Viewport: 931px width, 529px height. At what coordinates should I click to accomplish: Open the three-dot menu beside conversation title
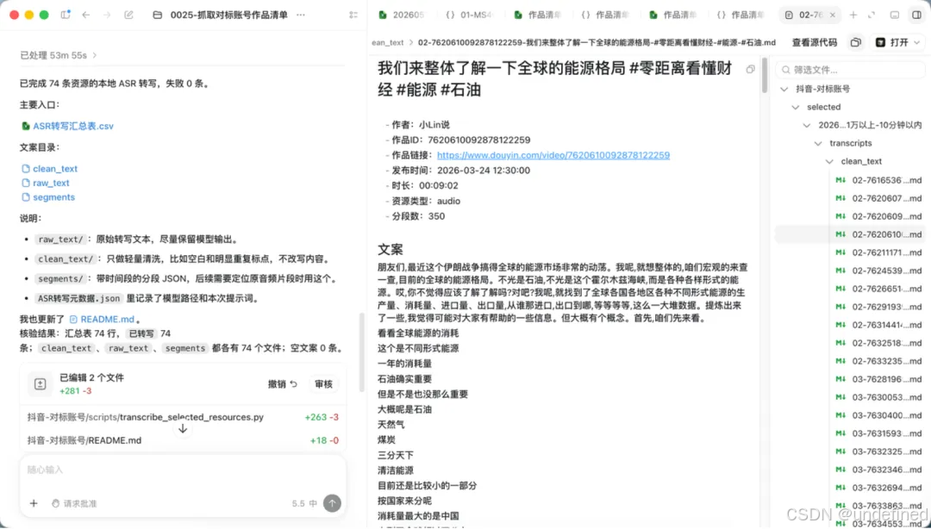point(301,15)
